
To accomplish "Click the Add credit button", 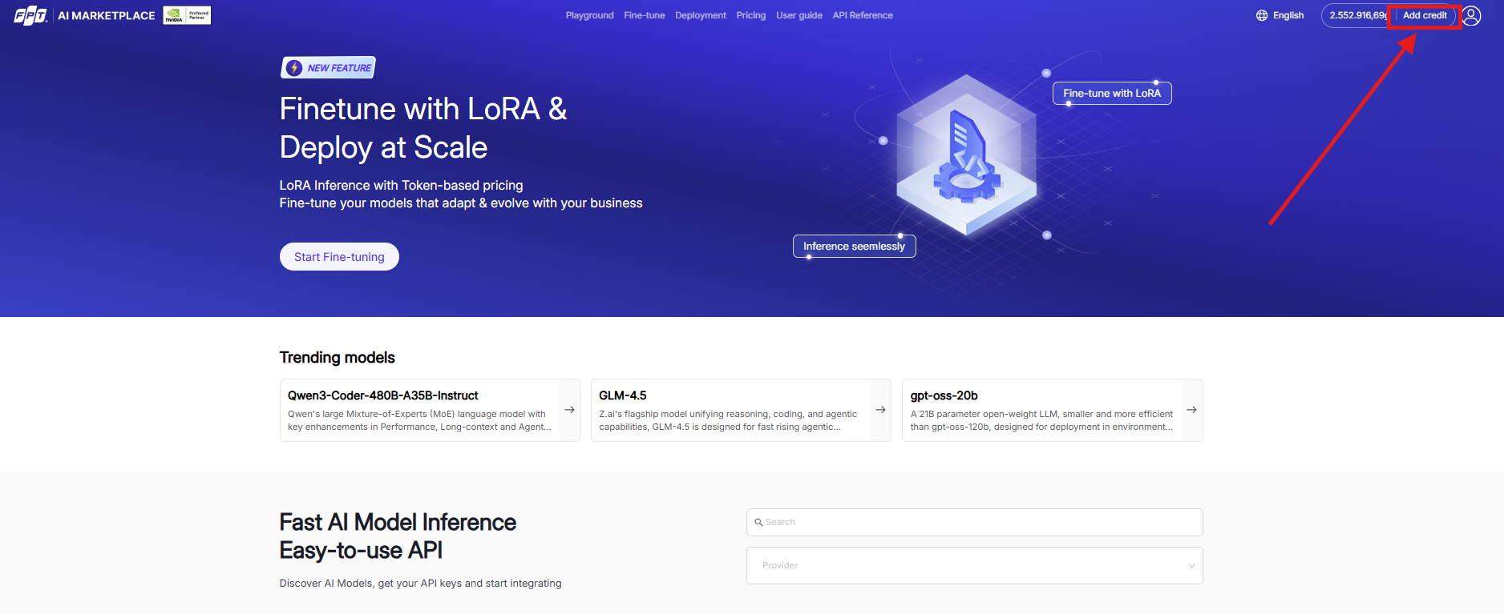I will point(1424,15).
